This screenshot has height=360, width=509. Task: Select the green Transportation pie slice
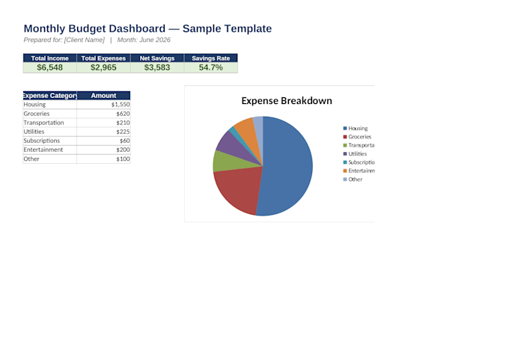click(x=228, y=162)
